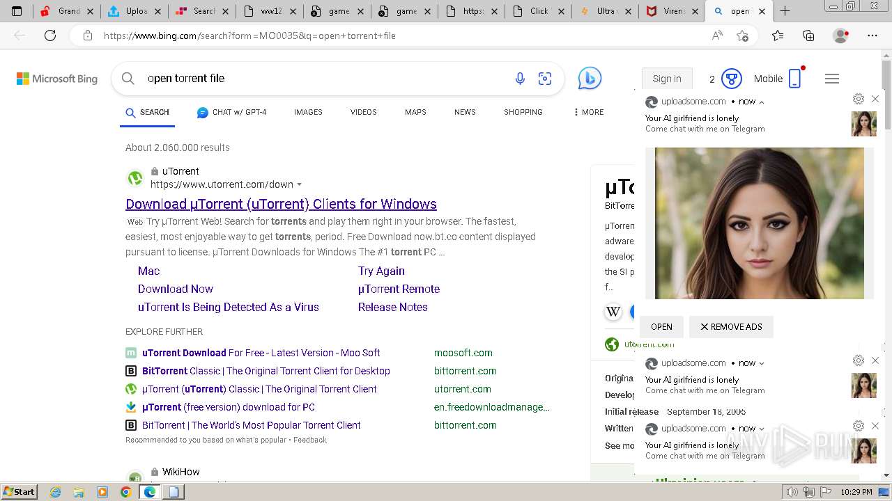This screenshot has height=501, width=892.
Task: Open File Explorer folder in taskbar
Action: tap(79, 492)
